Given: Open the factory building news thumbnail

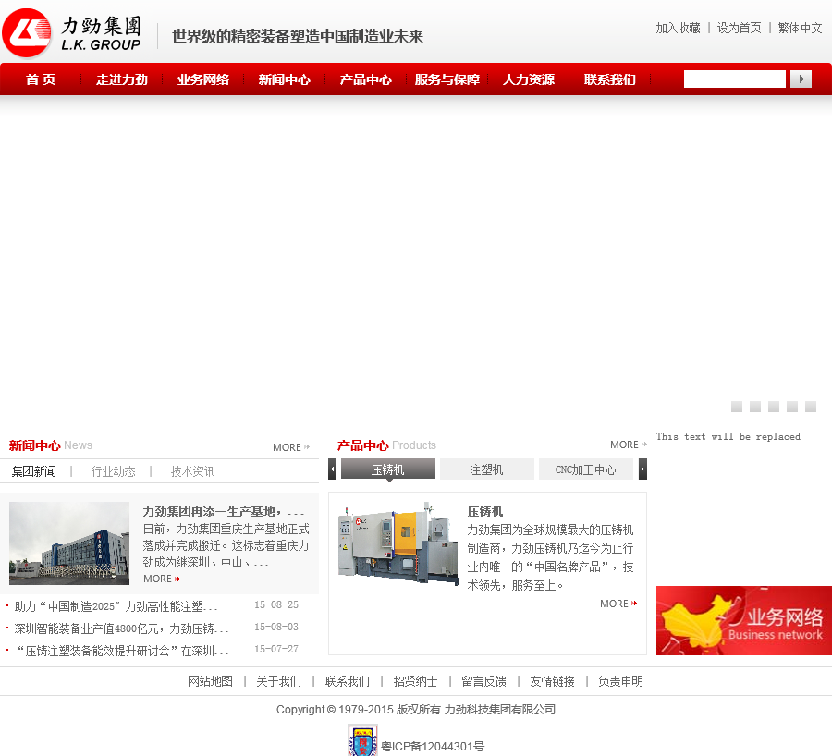Looking at the screenshot, I should tap(69, 543).
